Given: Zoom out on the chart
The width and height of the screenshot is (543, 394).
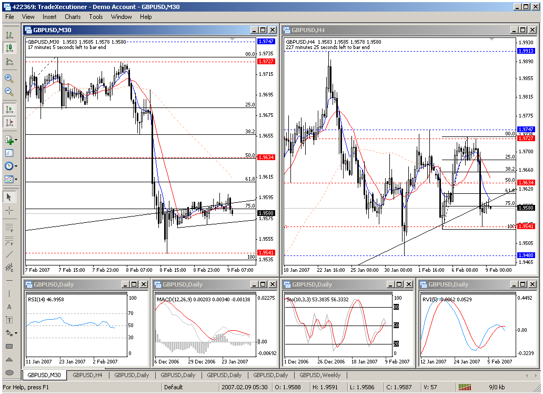Looking at the screenshot, I should [9, 92].
